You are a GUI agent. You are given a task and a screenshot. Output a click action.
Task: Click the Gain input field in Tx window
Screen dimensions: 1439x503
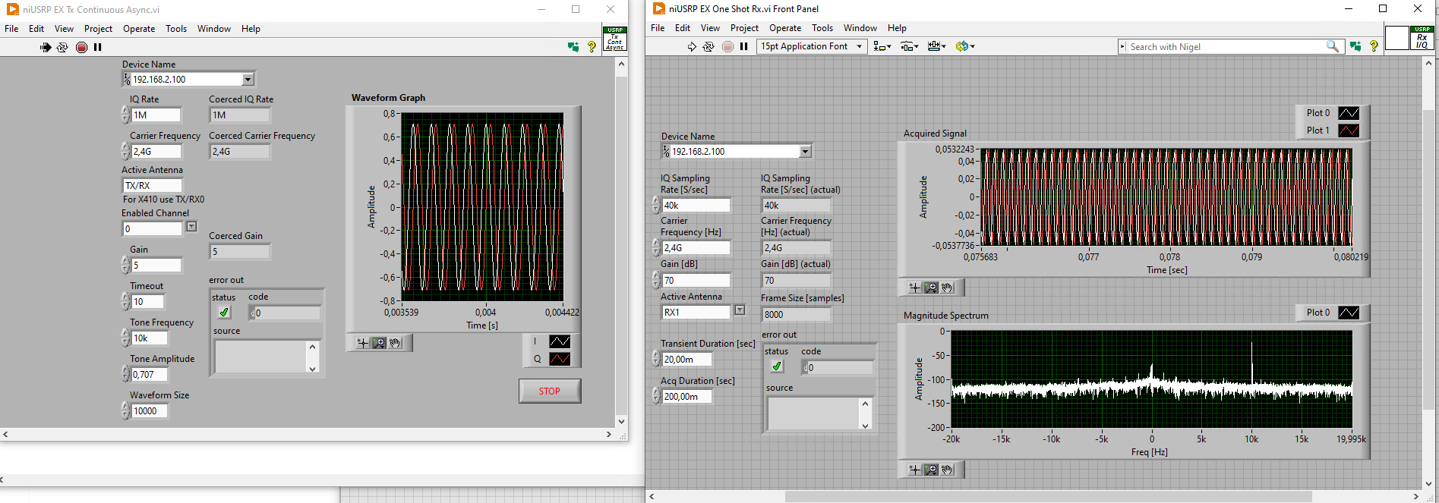tap(156, 266)
